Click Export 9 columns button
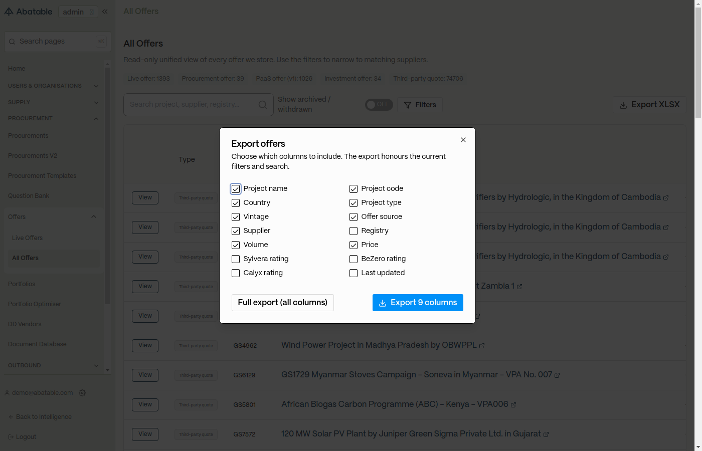This screenshot has height=451, width=702. coord(418,303)
